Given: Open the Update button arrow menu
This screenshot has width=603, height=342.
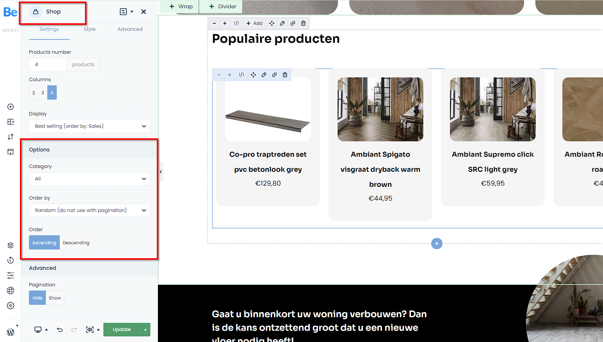Looking at the screenshot, I should [x=145, y=330].
